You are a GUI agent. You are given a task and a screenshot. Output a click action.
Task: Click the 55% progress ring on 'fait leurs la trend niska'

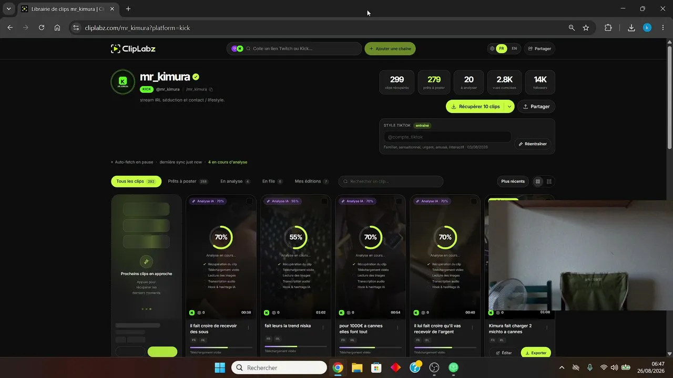pos(295,237)
